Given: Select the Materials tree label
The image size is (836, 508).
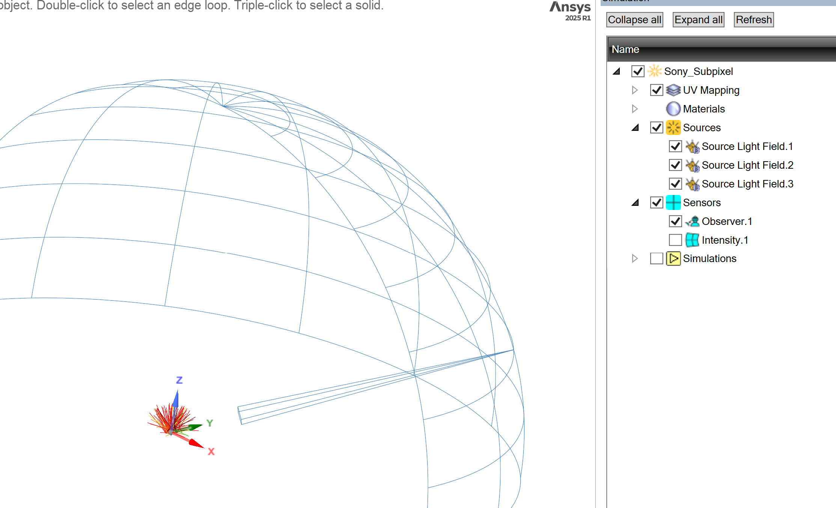Looking at the screenshot, I should point(704,109).
